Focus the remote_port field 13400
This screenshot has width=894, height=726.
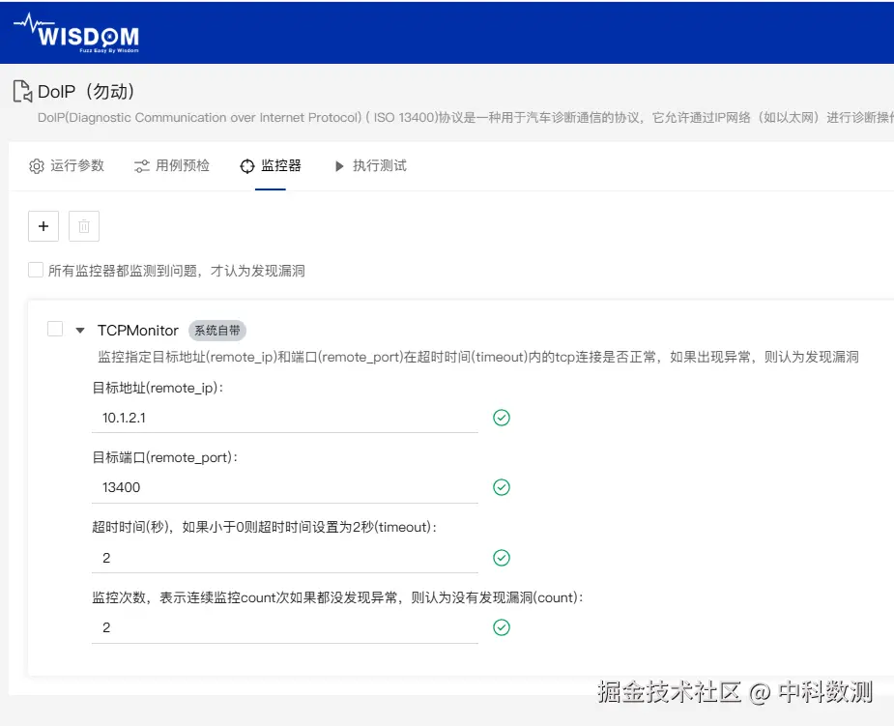click(x=284, y=487)
